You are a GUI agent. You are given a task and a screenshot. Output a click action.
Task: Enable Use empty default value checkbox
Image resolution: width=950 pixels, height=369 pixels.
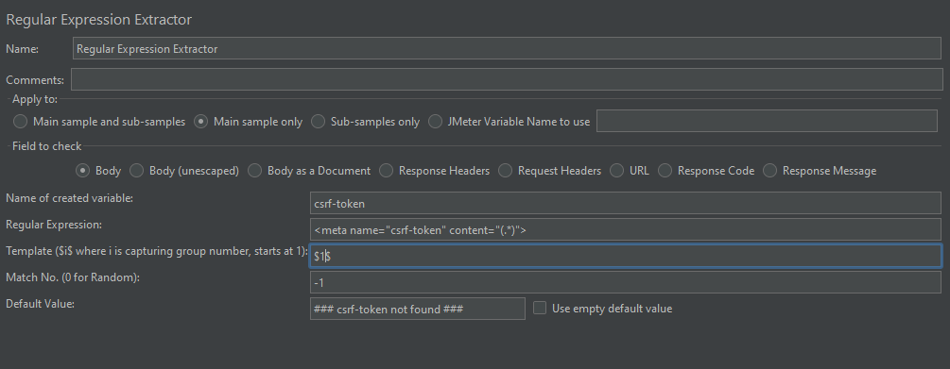click(x=539, y=308)
